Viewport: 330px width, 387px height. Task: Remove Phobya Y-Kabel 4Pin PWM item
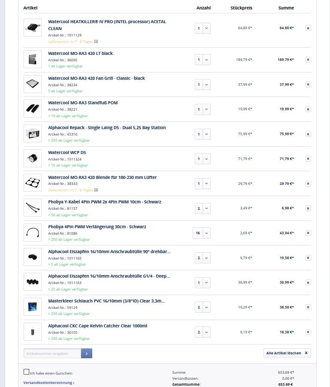(x=308, y=208)
